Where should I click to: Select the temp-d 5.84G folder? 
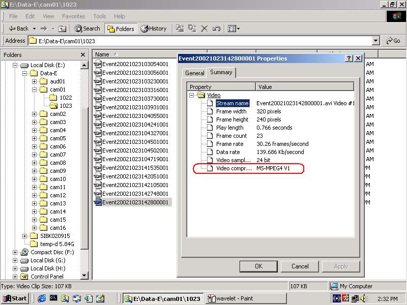pos(52,244)
